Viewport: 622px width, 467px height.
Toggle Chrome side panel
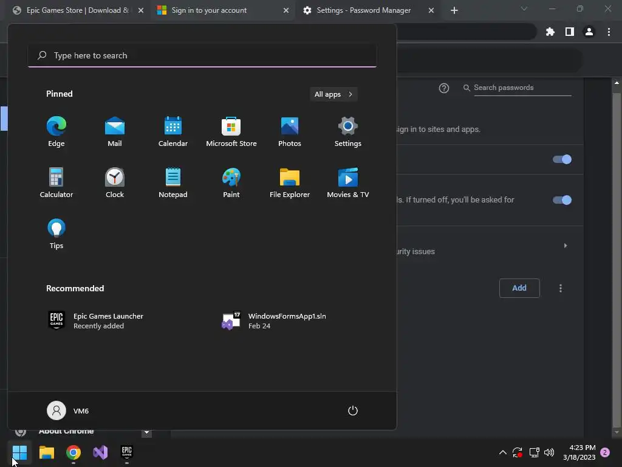570,32
